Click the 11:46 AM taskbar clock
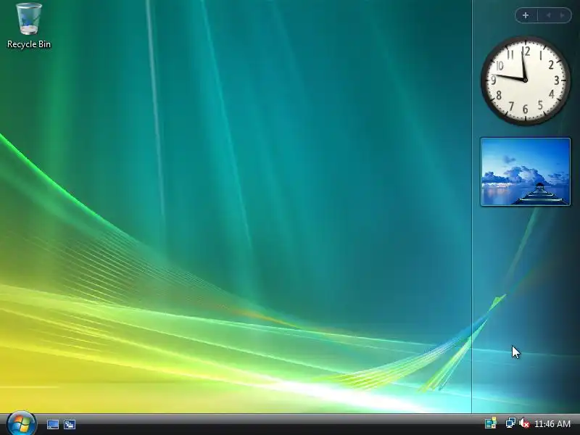The width and height of the screenshot is (580, 435). tap(552, 423)
